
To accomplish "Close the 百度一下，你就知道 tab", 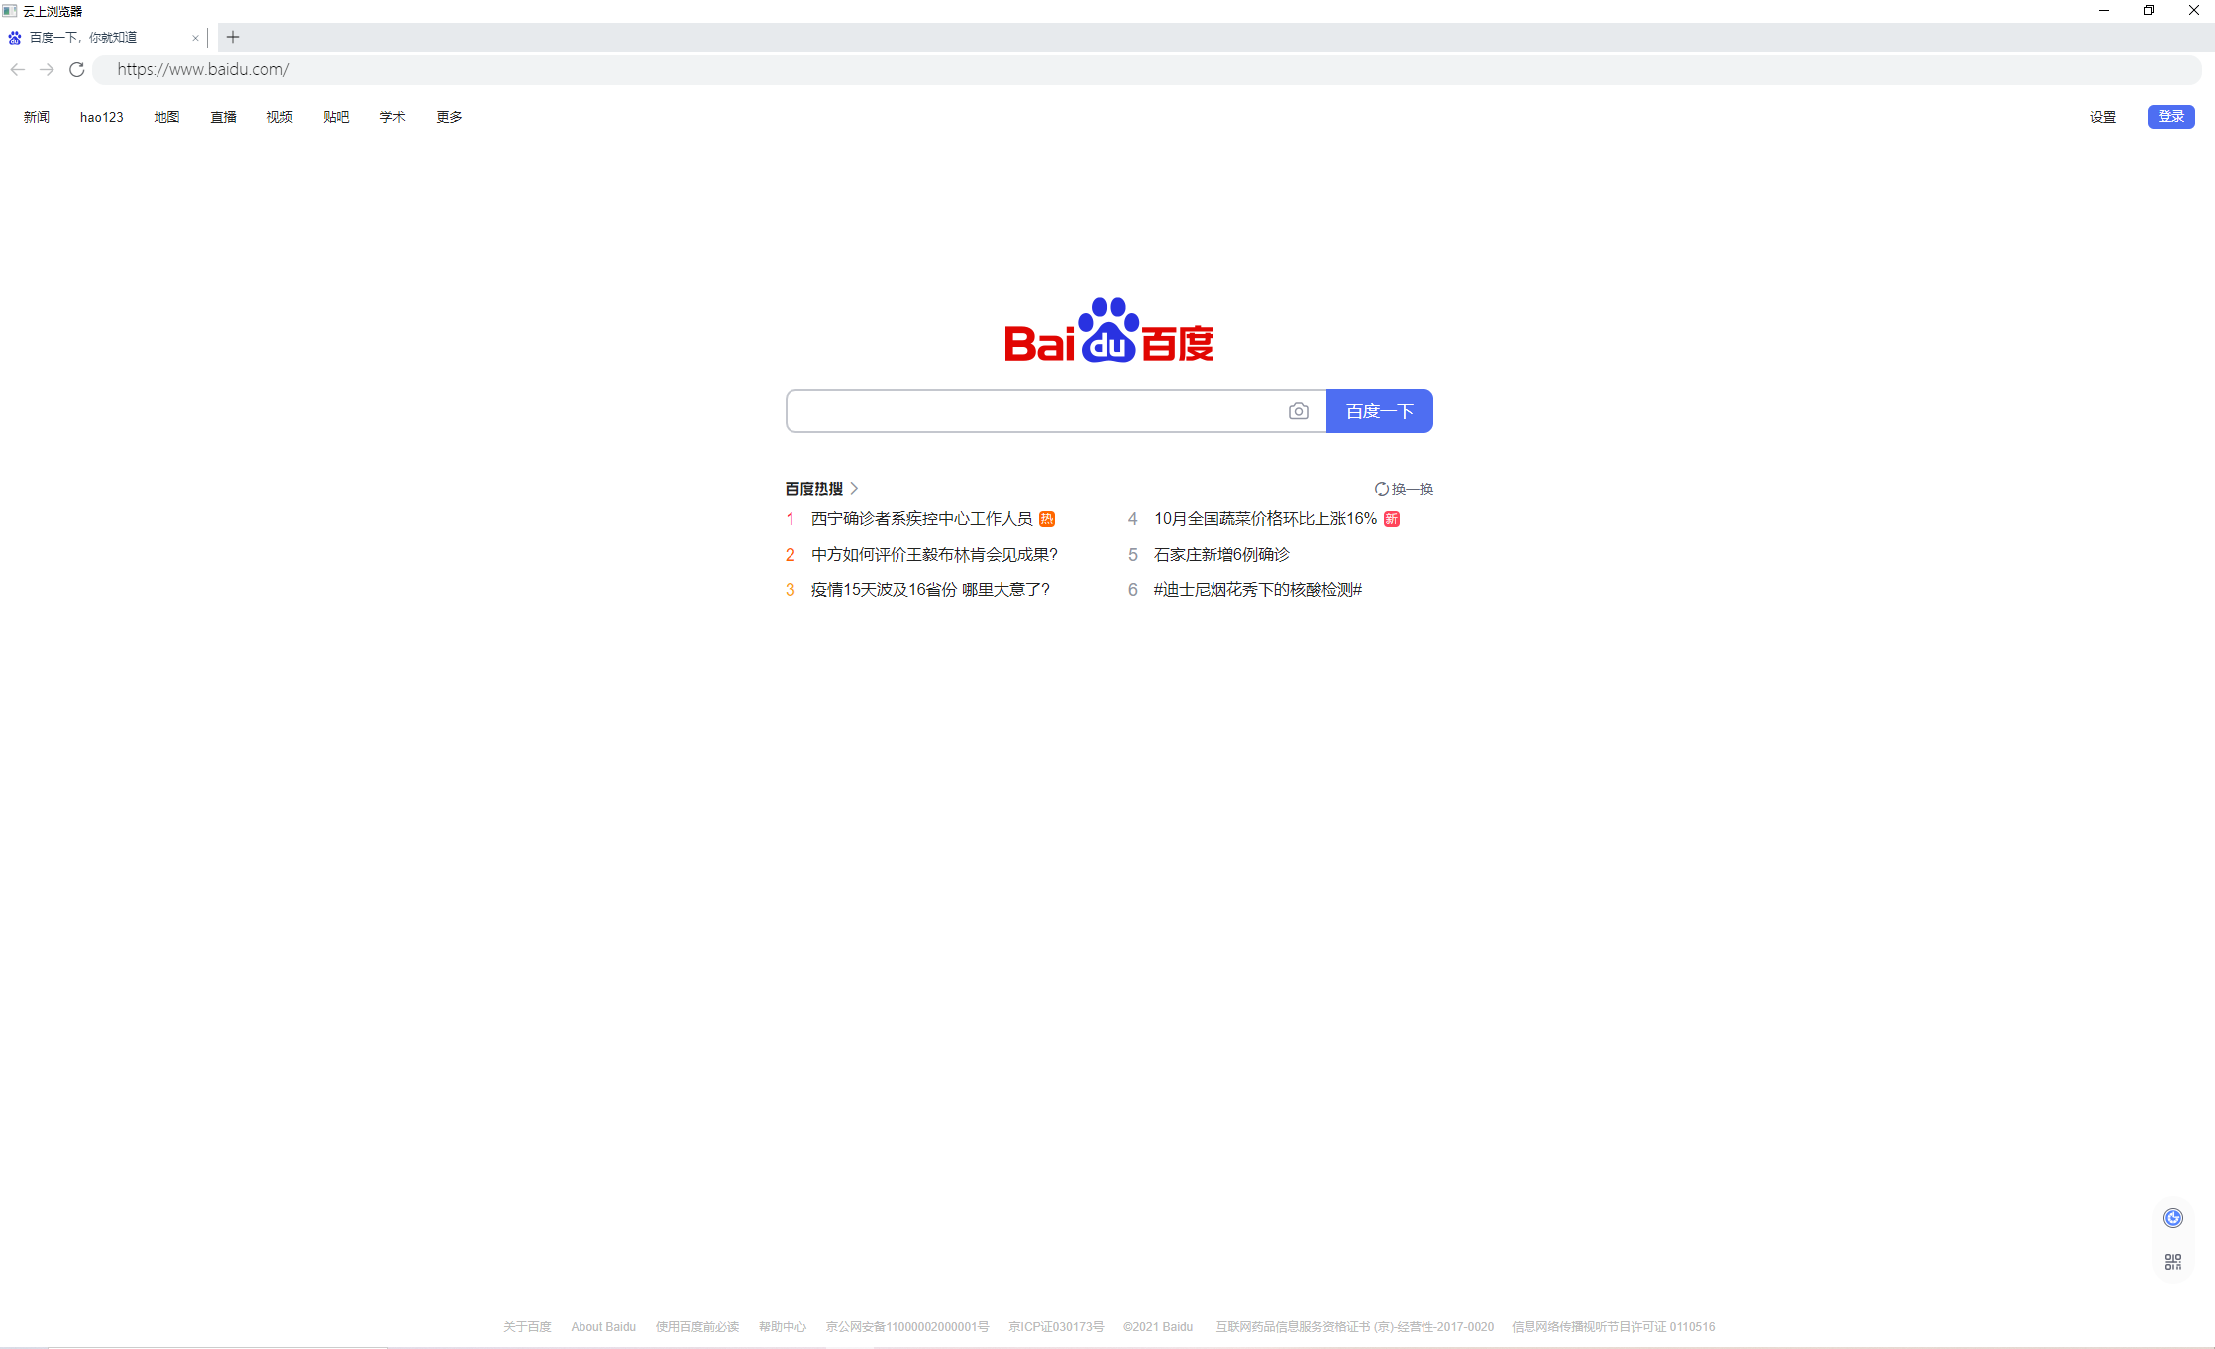I will pyautogui.click(x=195, y=37).
